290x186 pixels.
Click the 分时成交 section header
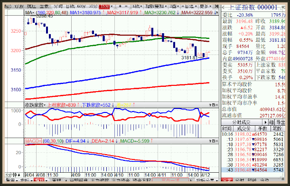[x=242, y=122]
